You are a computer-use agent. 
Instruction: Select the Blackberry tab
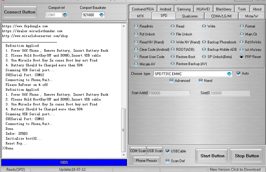point(224,9)
